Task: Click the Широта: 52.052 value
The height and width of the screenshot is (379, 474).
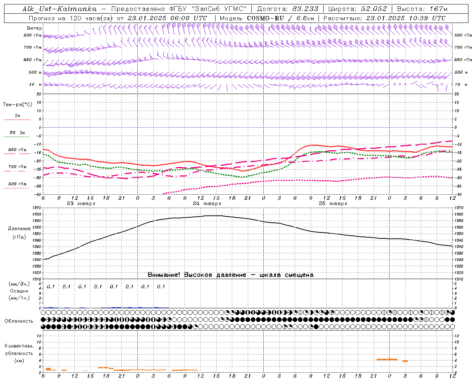Action: [x=358, y=9]
